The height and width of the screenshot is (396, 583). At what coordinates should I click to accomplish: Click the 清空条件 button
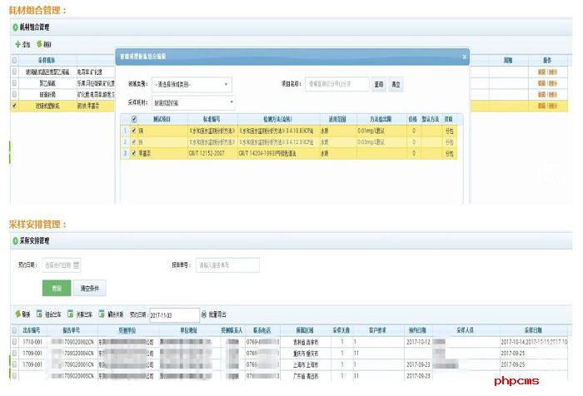(x=91, y=289)
